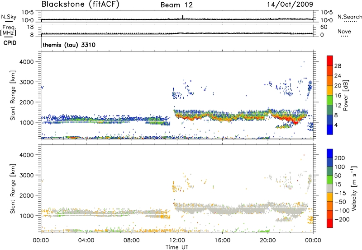Click the 18 tick of the frequency panel
This screenshot has height=250, width=362.
[30, 27]
